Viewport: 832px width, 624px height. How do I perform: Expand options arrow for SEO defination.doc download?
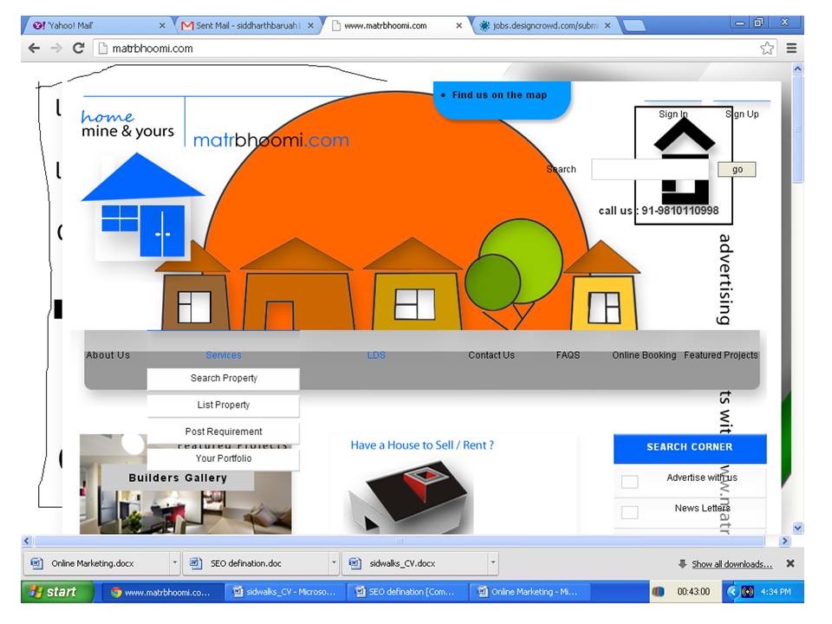334,563
